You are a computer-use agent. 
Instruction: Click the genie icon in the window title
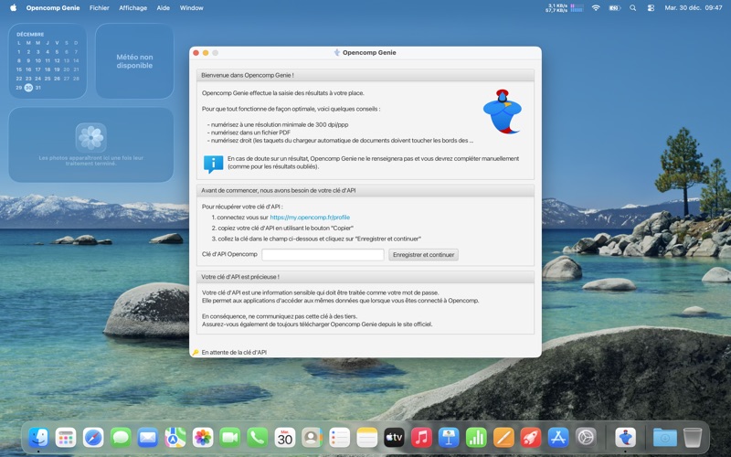click(x=336, y=53)
